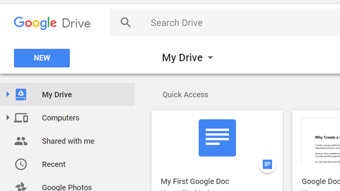Click the Recent clock icon

(21, 164)
